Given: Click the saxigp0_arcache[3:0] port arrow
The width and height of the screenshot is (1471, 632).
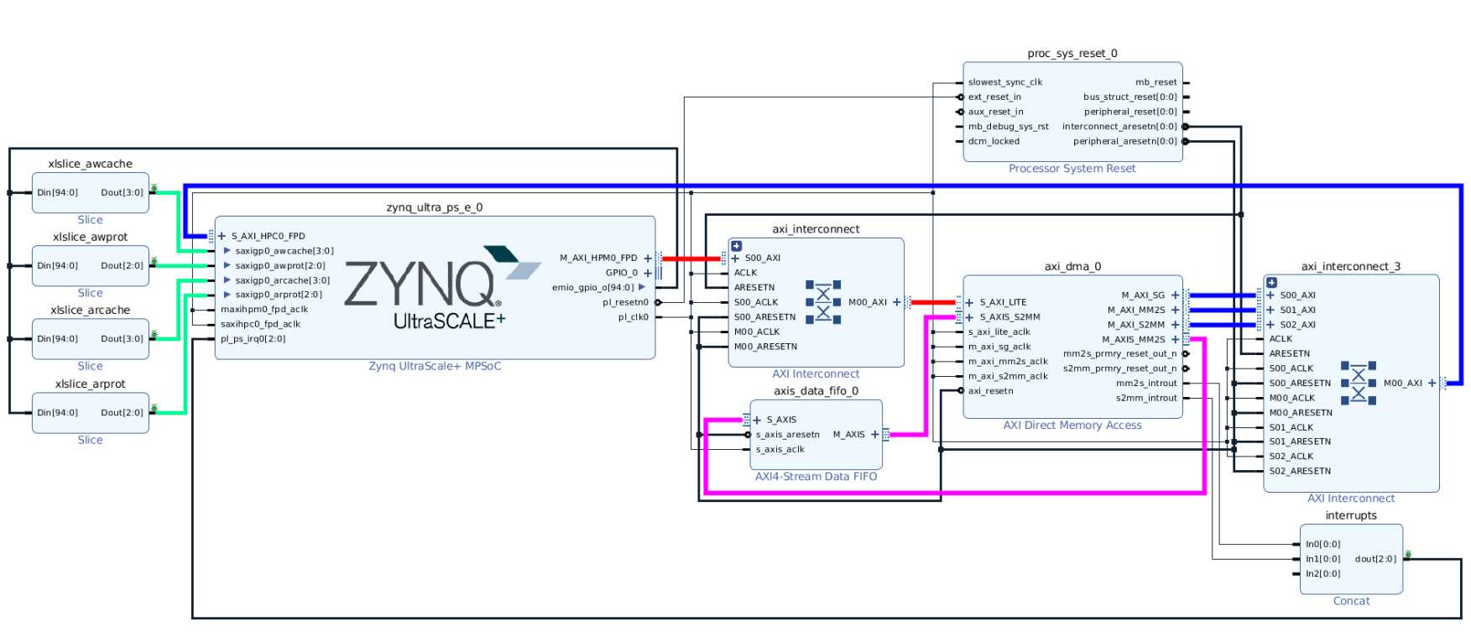Looking at the screenshot, I should 227,280.
